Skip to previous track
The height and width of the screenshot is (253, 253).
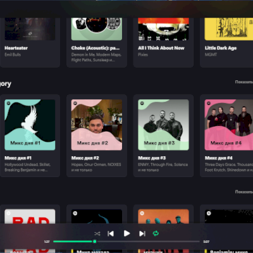(111, 233)
